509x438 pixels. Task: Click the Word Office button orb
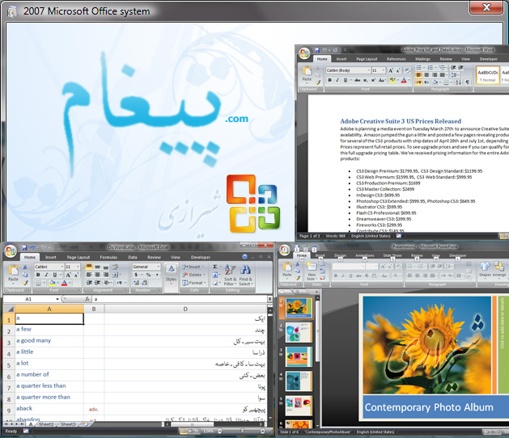tap(303, 54)
